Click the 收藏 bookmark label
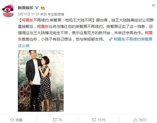This screenshot has width=157, height=123. coord(19,120)
